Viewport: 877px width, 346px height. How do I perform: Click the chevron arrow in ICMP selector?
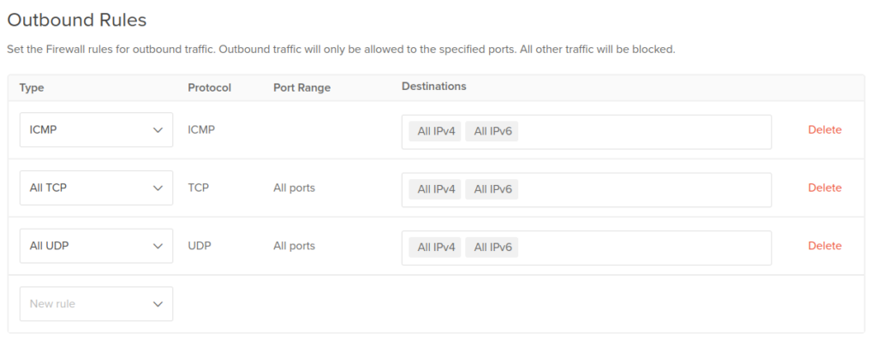(158, 130)
